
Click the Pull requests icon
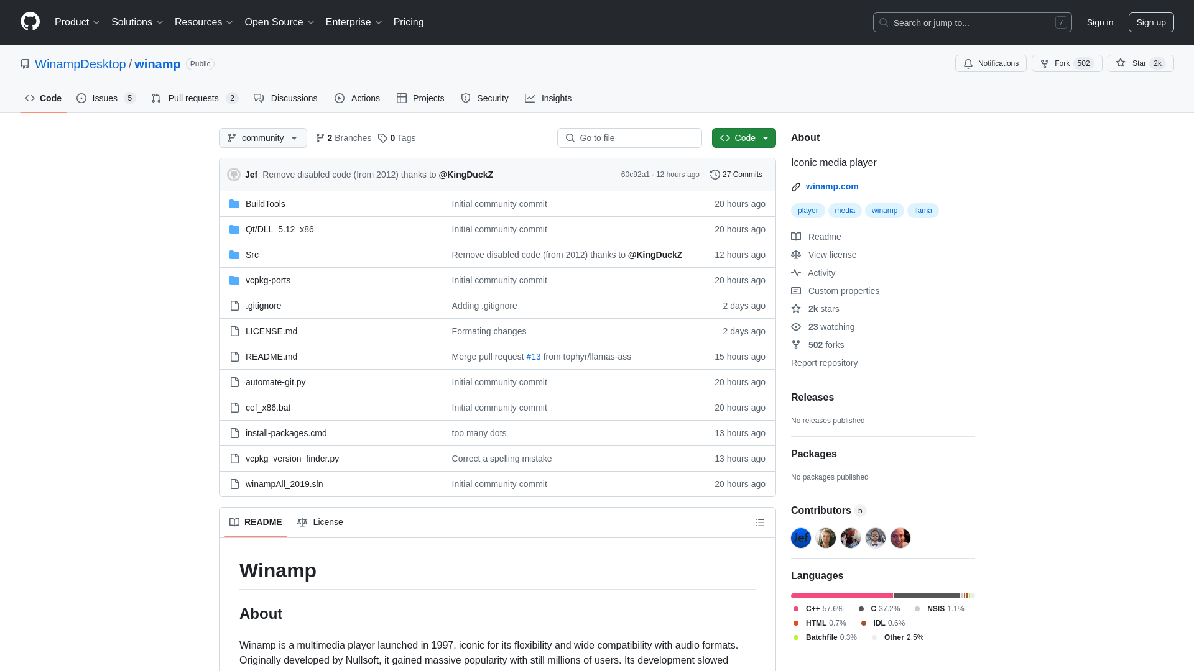pos(156,98)
